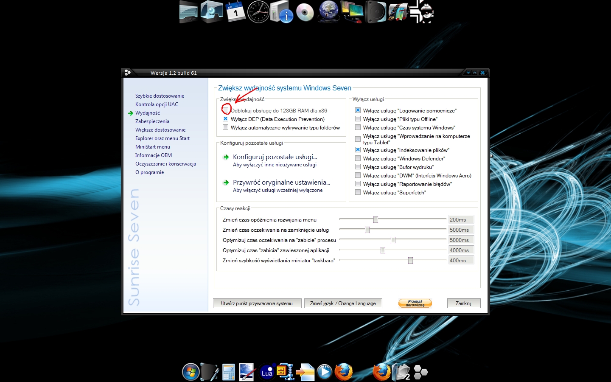
Task: Check the Tablet input service checkbox
Action: click(358, 139)
